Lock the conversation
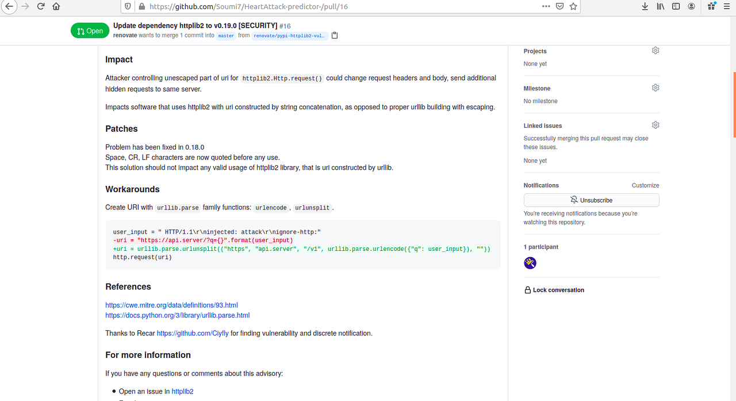This screenshot has width=736, height=401. (x=554, y=289)
